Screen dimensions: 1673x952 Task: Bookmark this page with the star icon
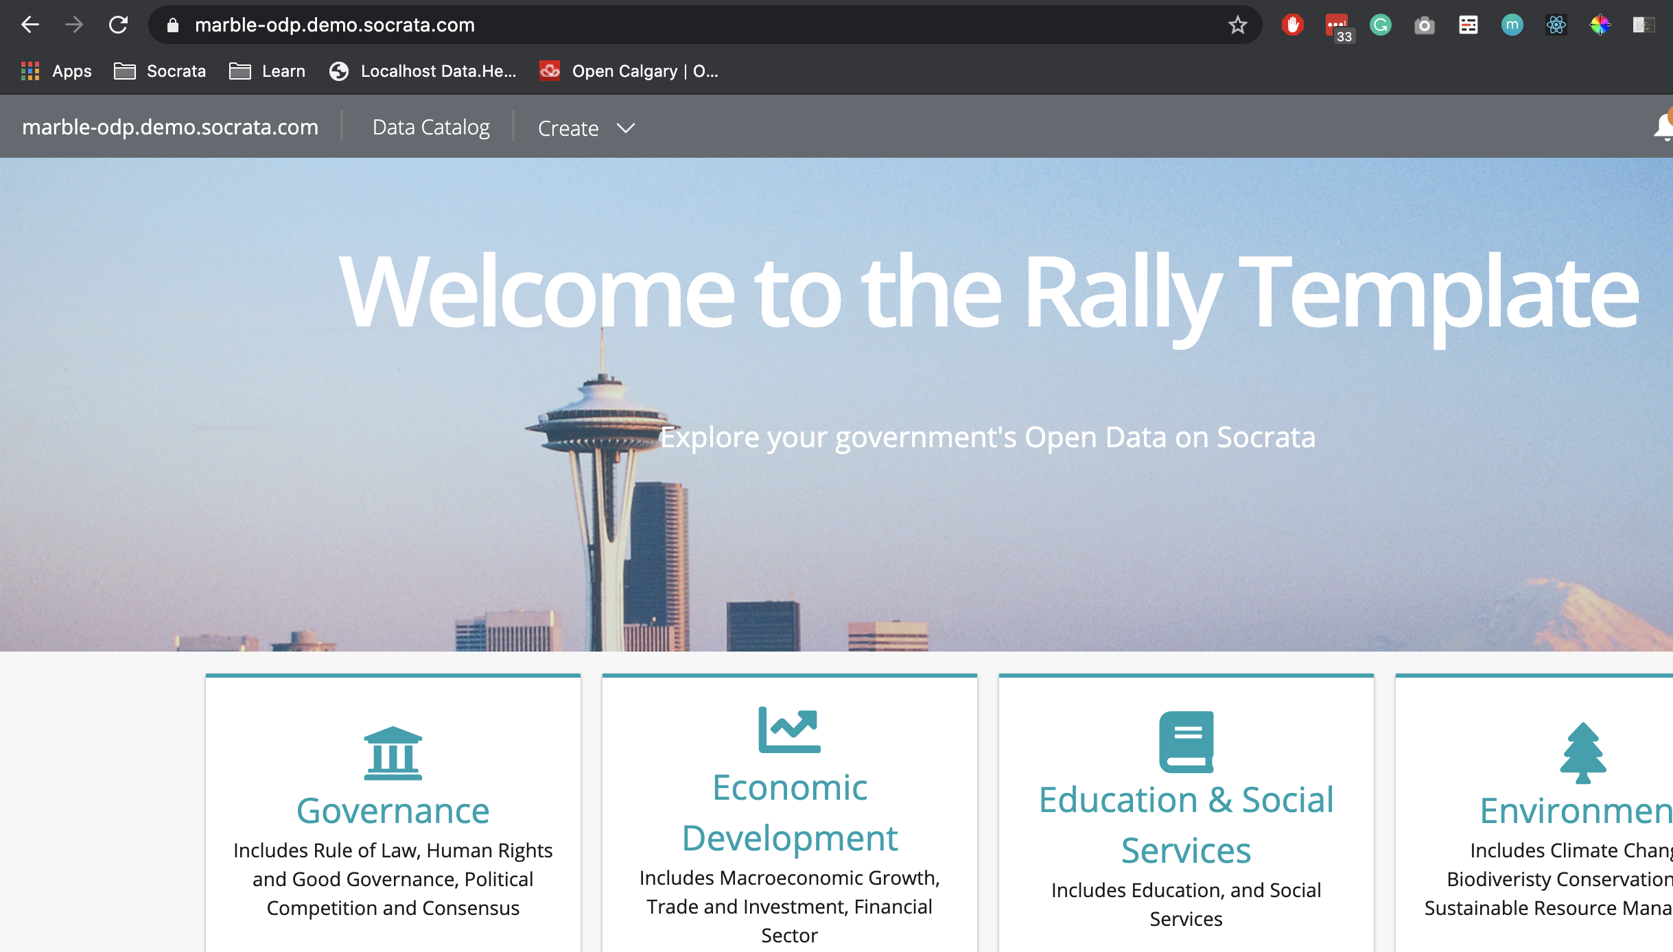click(1237, 25)
